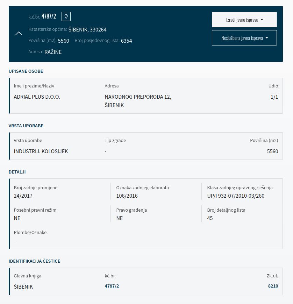Click the Broj posjedovnog lista value 6354
293x304 pixels.
[126, 41]
